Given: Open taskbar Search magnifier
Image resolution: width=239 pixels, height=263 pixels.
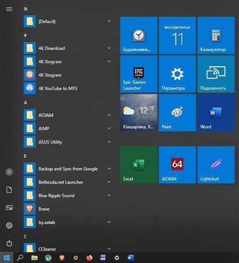Looking at the screenshot, I should pyautogui.click(x=20, y=257).
